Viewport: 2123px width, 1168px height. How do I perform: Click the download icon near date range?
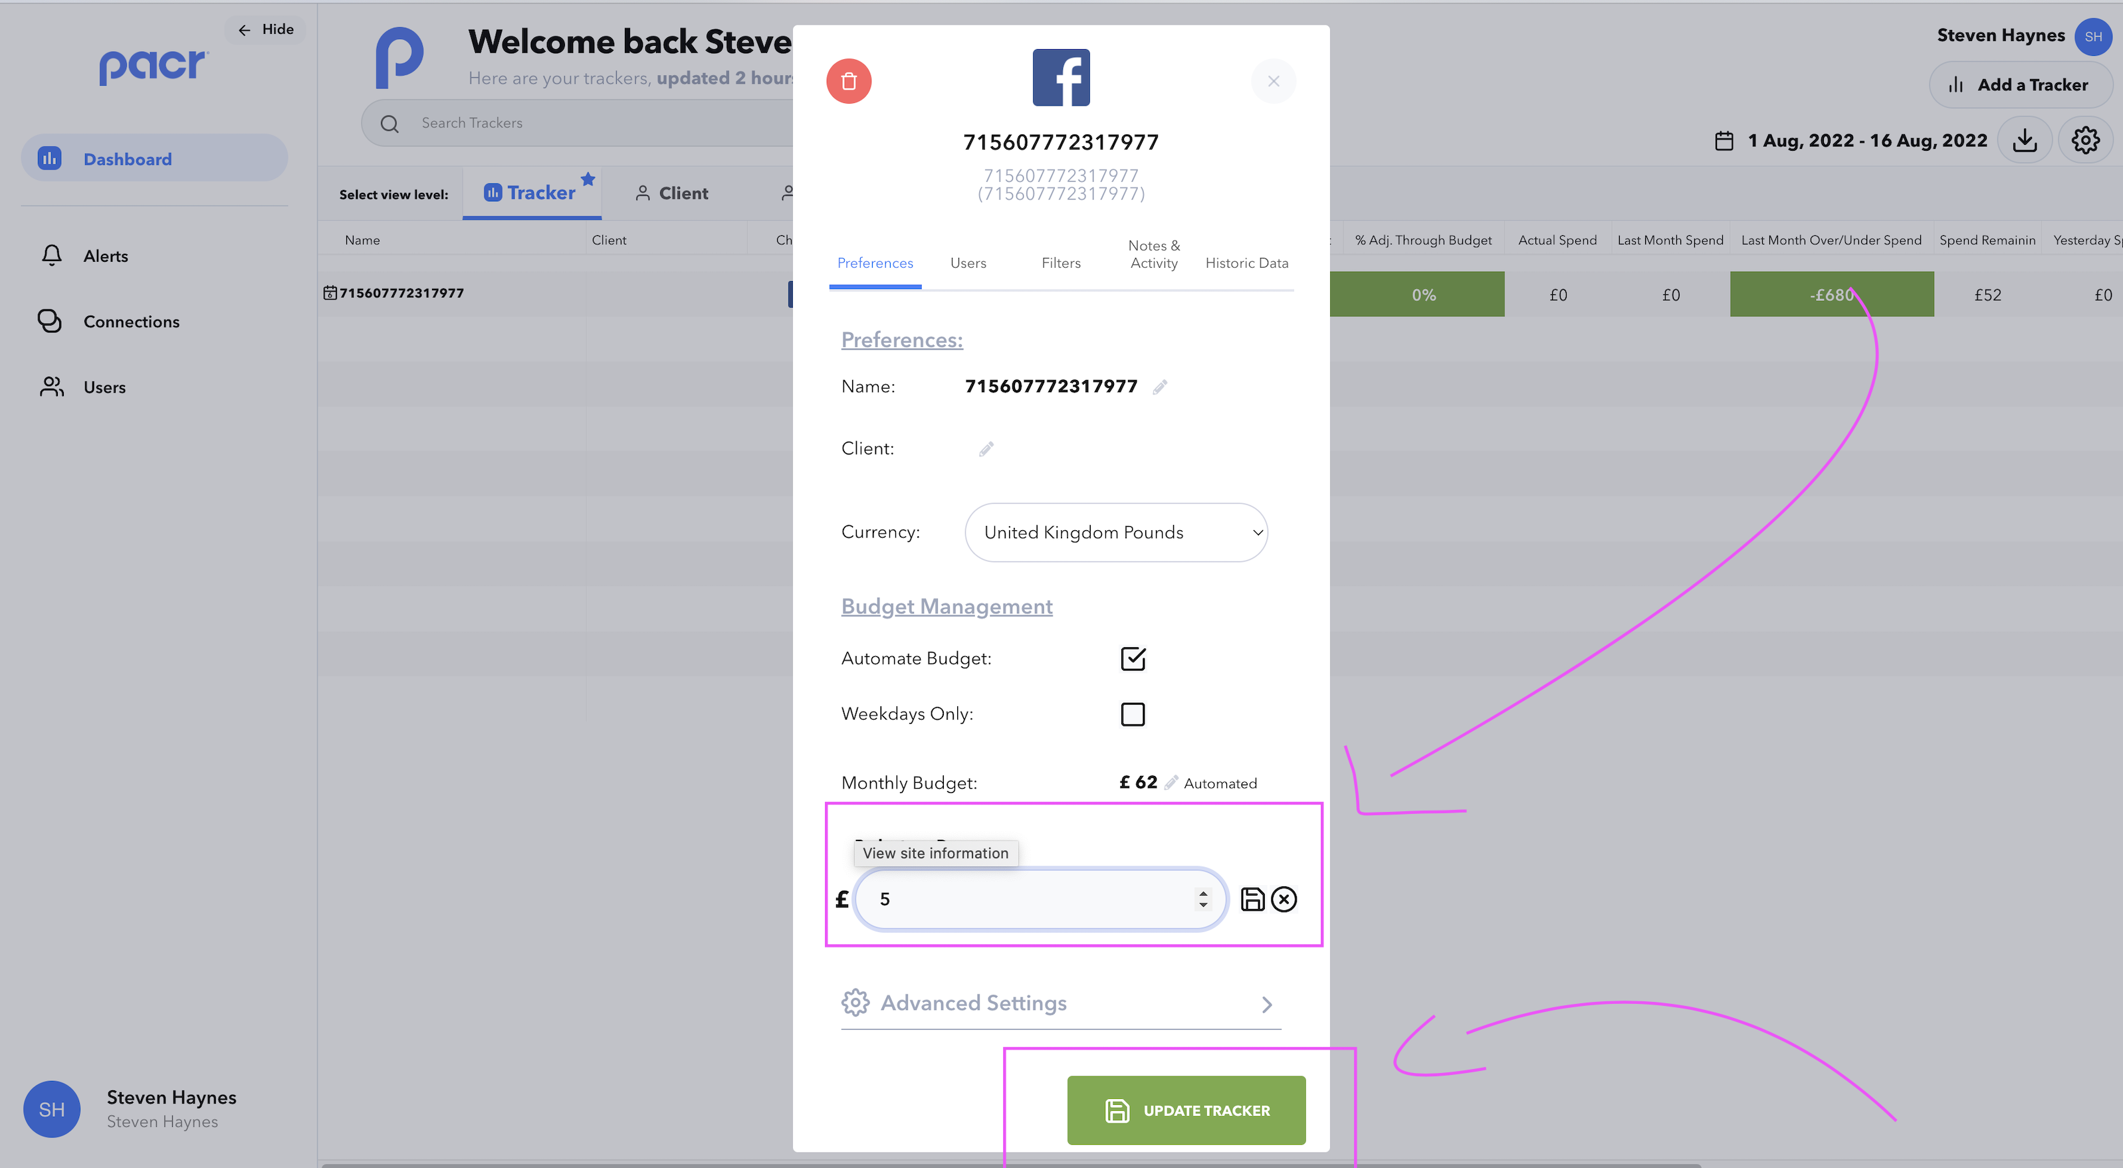pos(2024,140)
